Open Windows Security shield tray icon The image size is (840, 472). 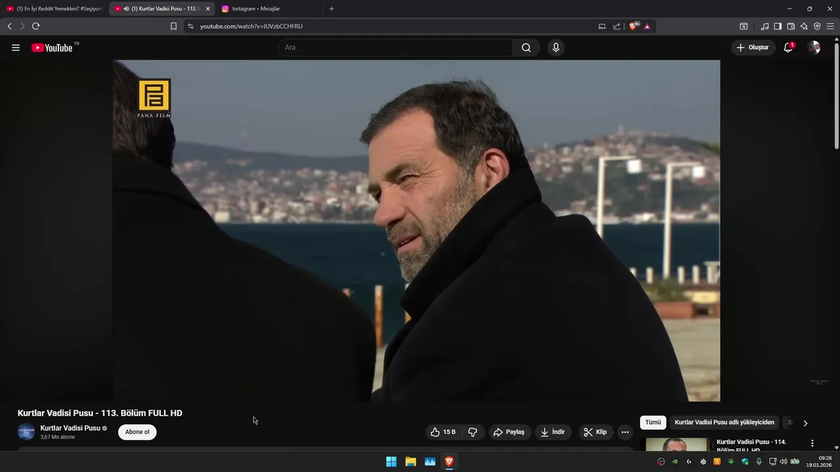tap(745, 462)
